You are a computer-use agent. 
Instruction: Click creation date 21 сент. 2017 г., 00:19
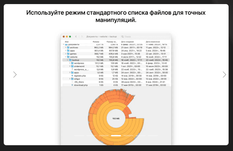point(131,47)
